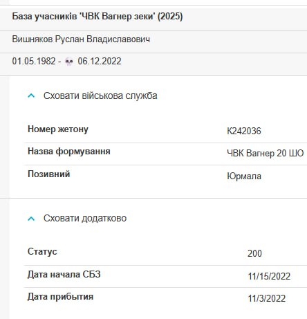Image resolution: width=307 pixels, height=319 pixels.
Task: Select the date 11/15/2022 value
Action: tap(269, 276)
